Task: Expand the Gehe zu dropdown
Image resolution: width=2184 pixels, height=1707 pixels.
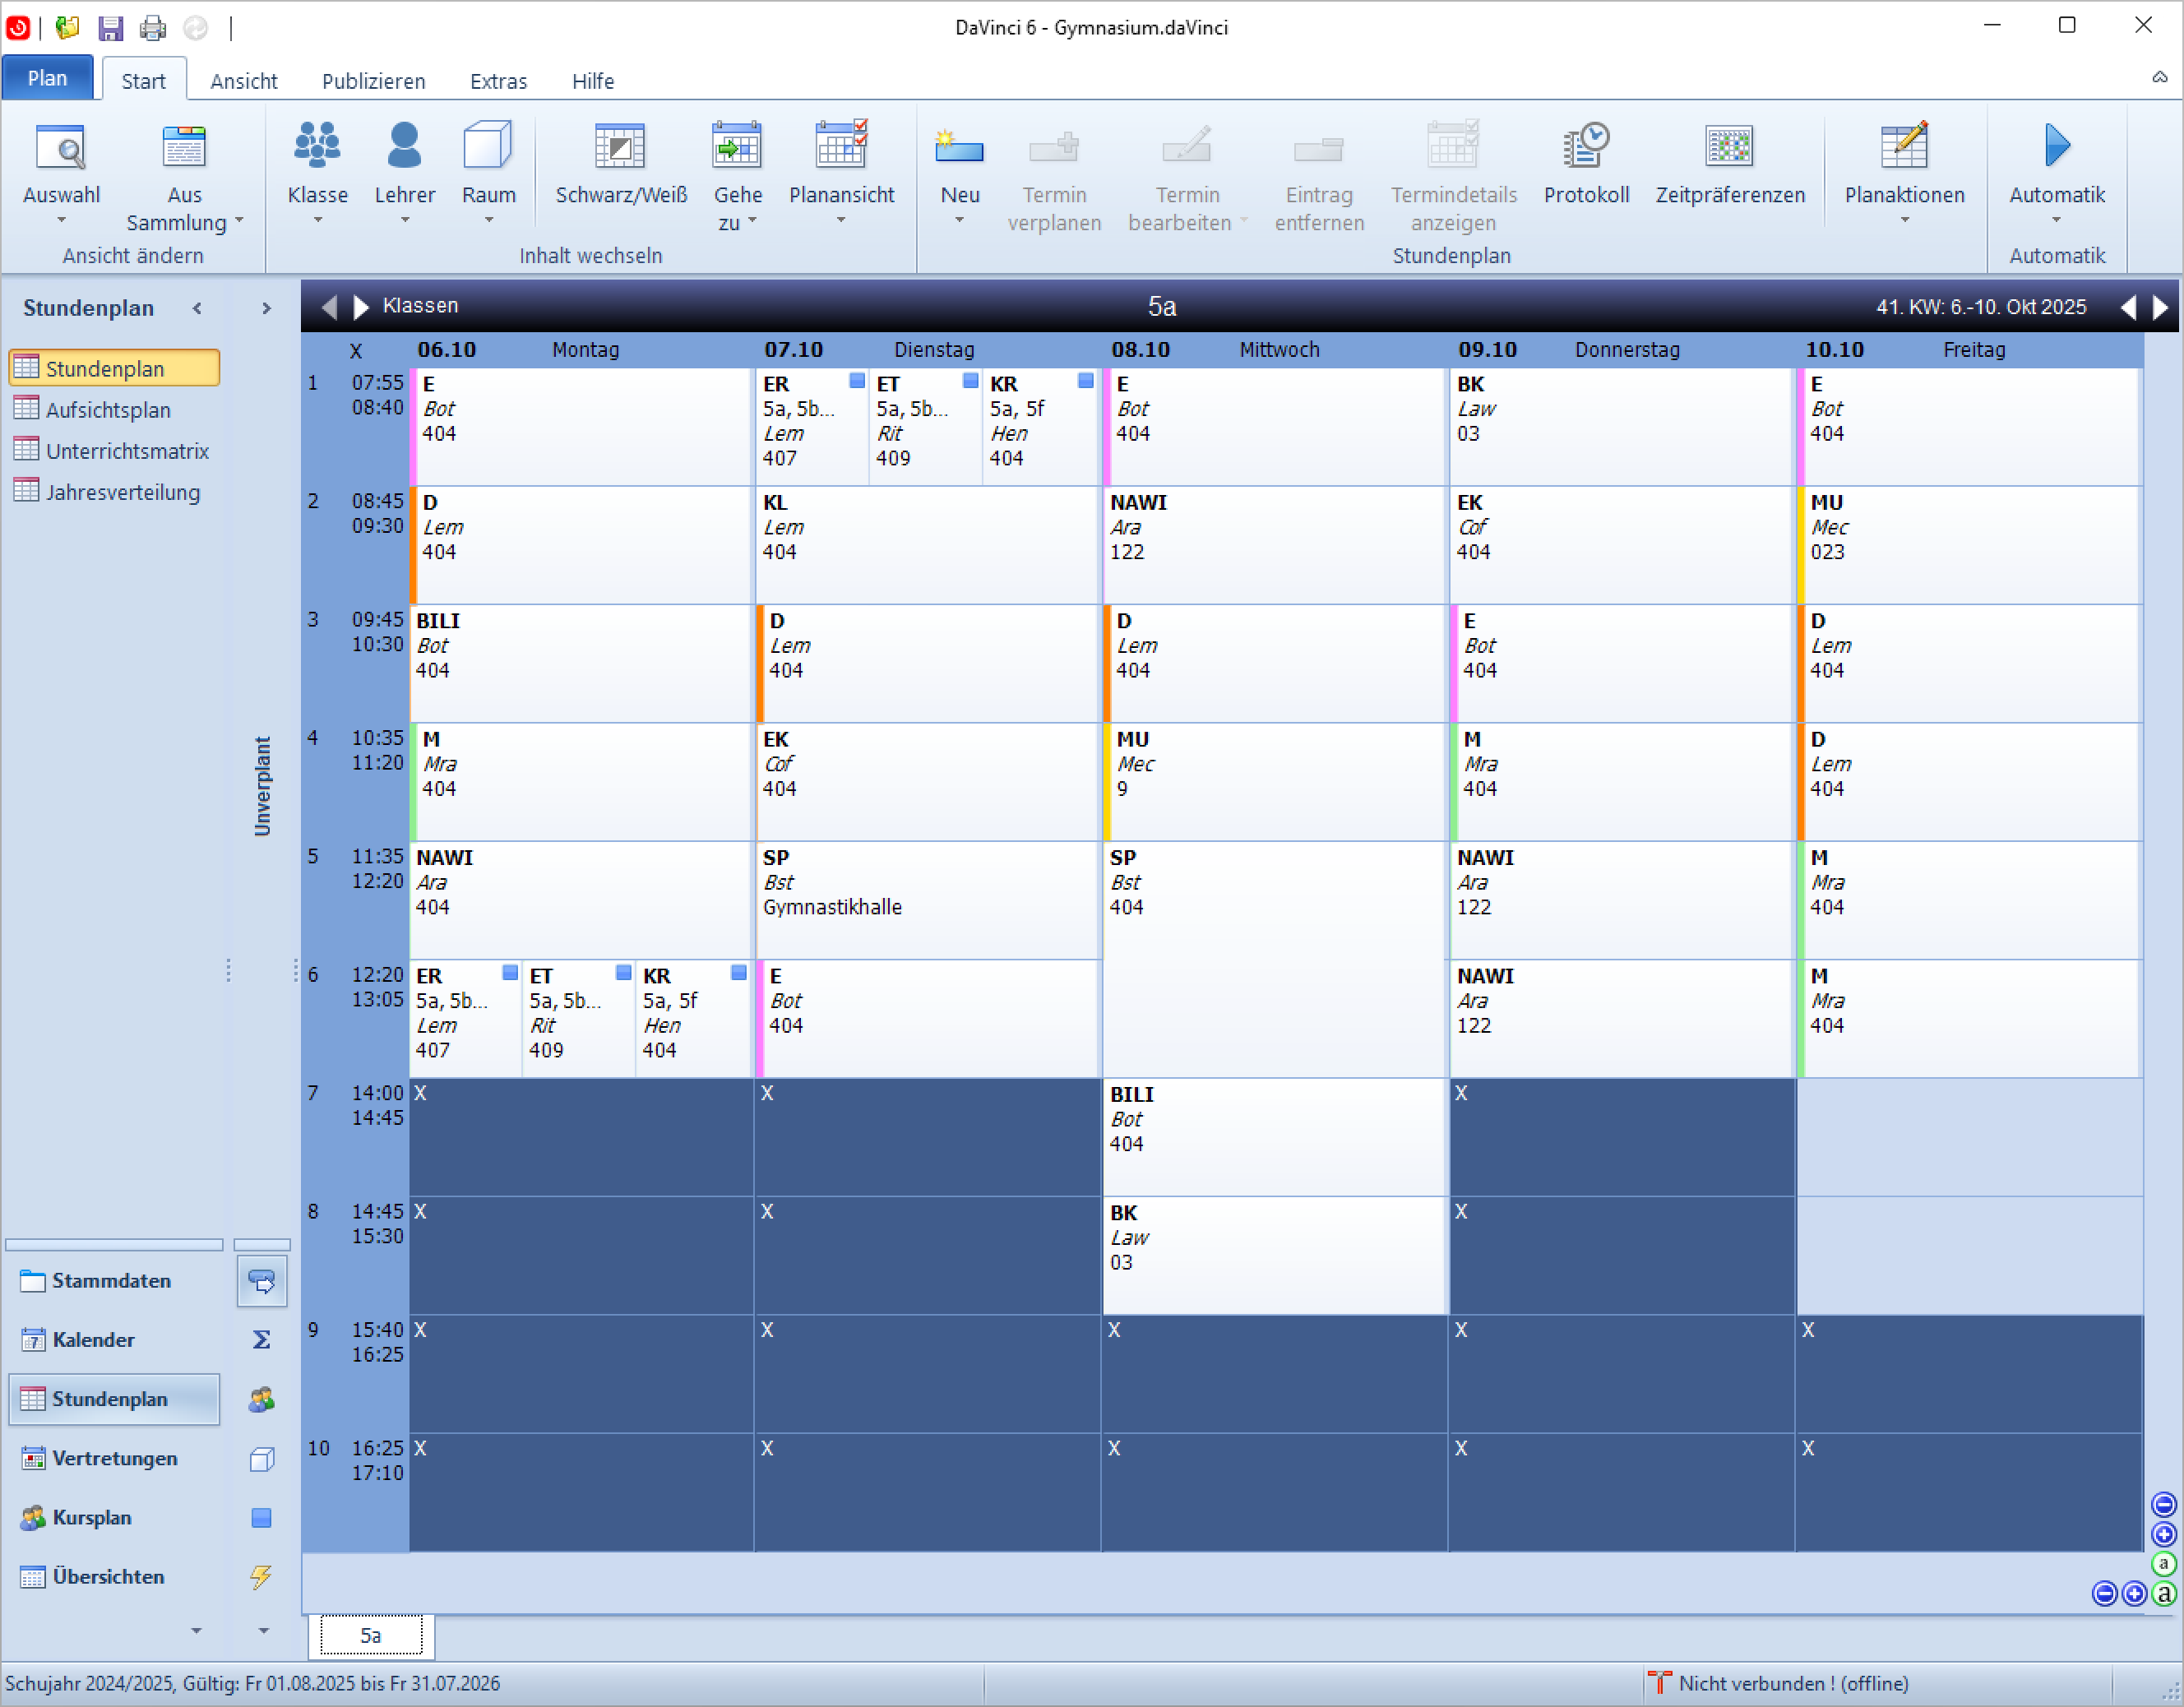Action: [x=752, y=222]
